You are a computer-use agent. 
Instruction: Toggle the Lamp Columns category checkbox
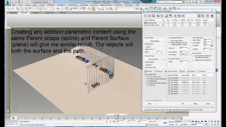point(148,77)
